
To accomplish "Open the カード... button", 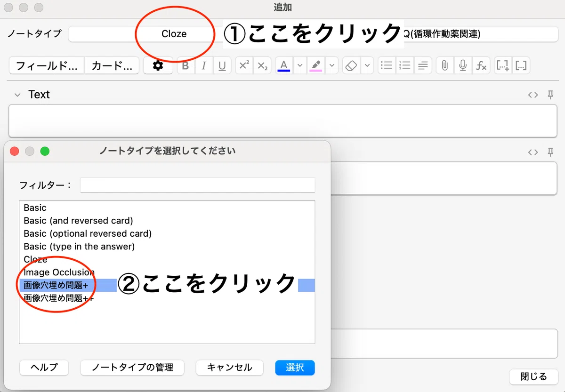I will [112, 66].
